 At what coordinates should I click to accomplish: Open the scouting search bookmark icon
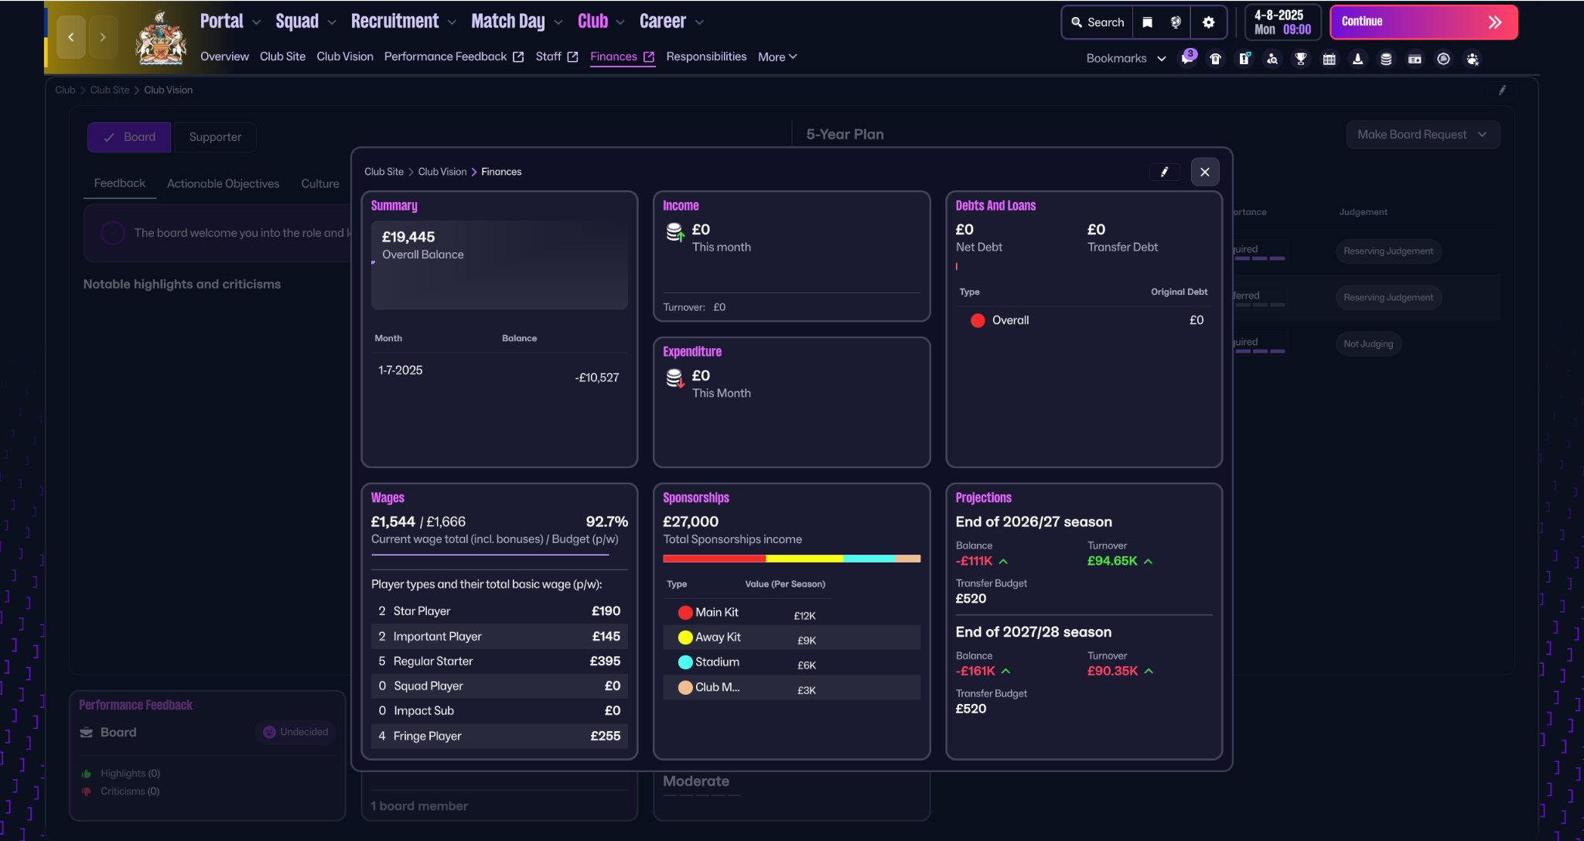1272,59
